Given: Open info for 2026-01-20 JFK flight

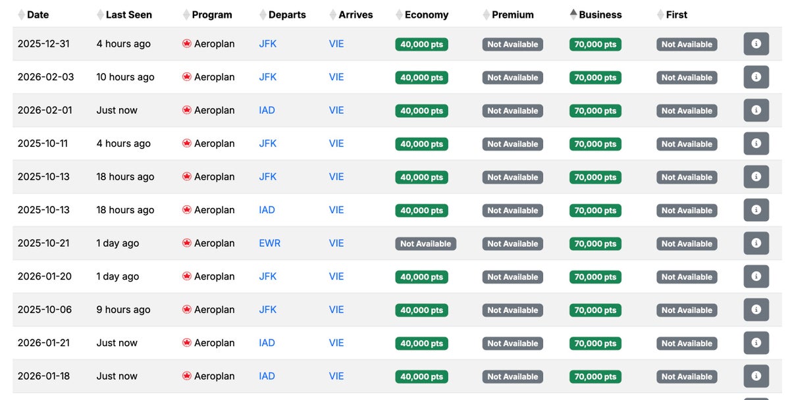Looking at the screenshot, I should [756, 276].
